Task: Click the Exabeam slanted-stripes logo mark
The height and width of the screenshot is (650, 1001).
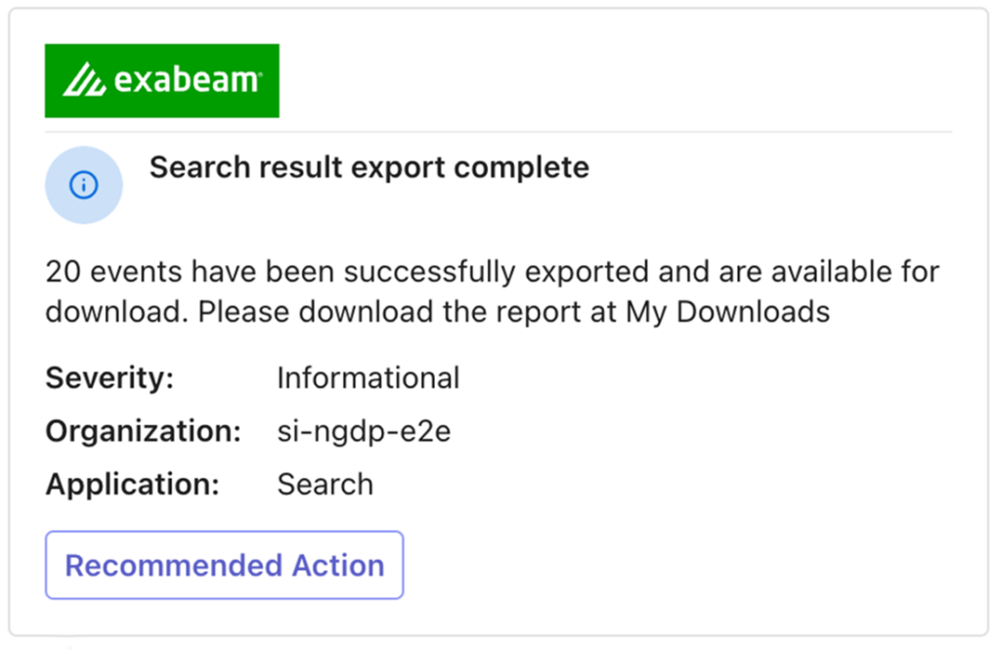Action: point(84,81)
